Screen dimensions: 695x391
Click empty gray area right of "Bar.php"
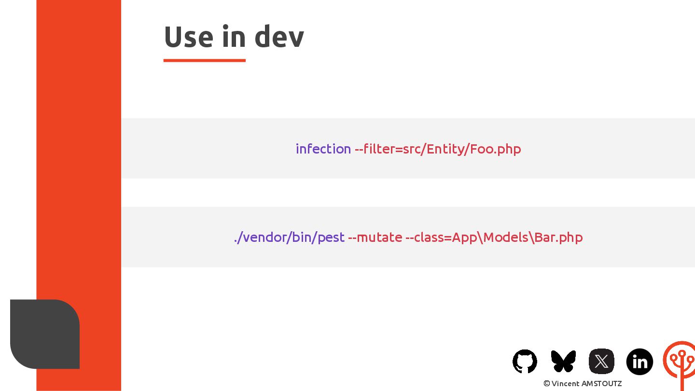point(637,237)
